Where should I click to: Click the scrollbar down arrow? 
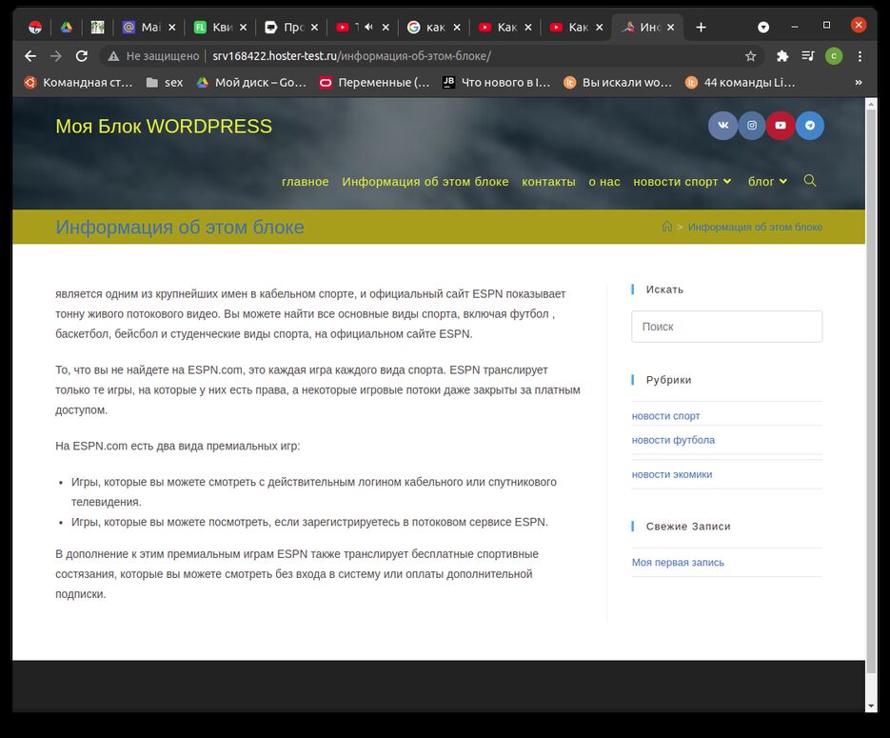pyautogui.click(x=871, y=707)
